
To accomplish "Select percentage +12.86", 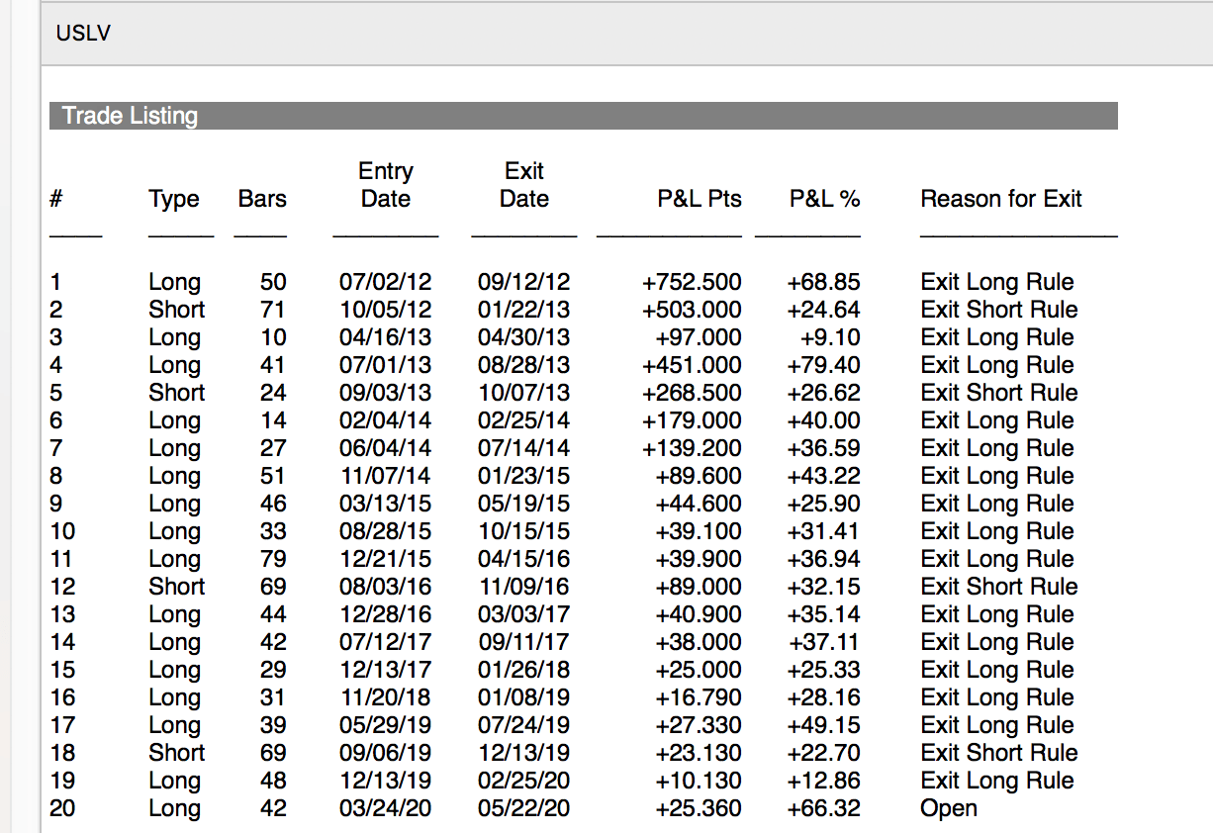I will [x=823, y=781].
